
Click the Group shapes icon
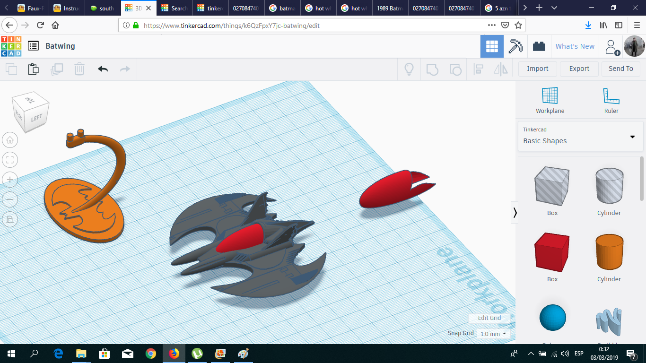click(x=432, y=69)
